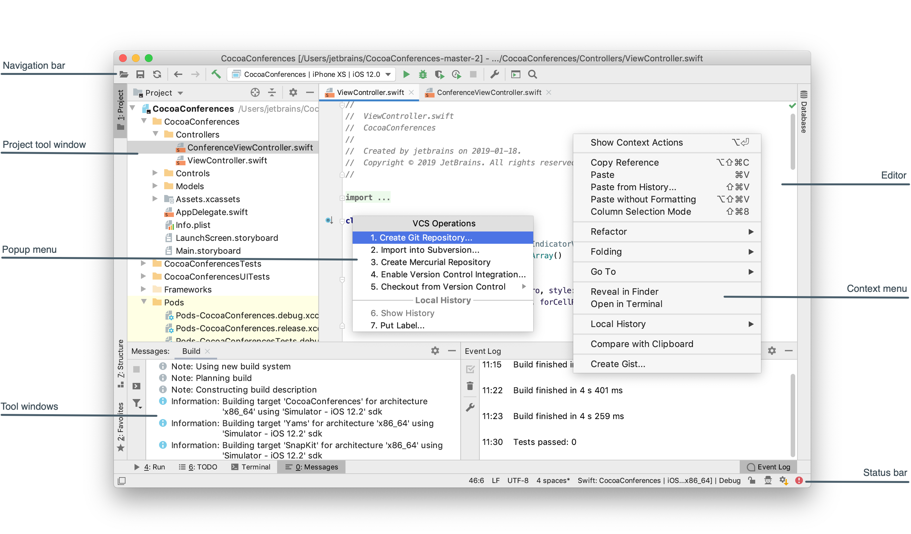Collapse the Pods folder
The image size is (911, 534).
pyautogui.click(x=144, y=302)
